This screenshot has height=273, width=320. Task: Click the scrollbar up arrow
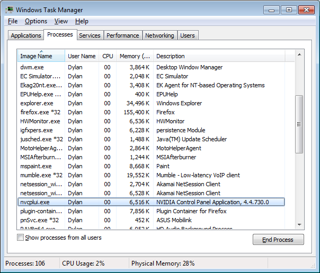[299, 54]
